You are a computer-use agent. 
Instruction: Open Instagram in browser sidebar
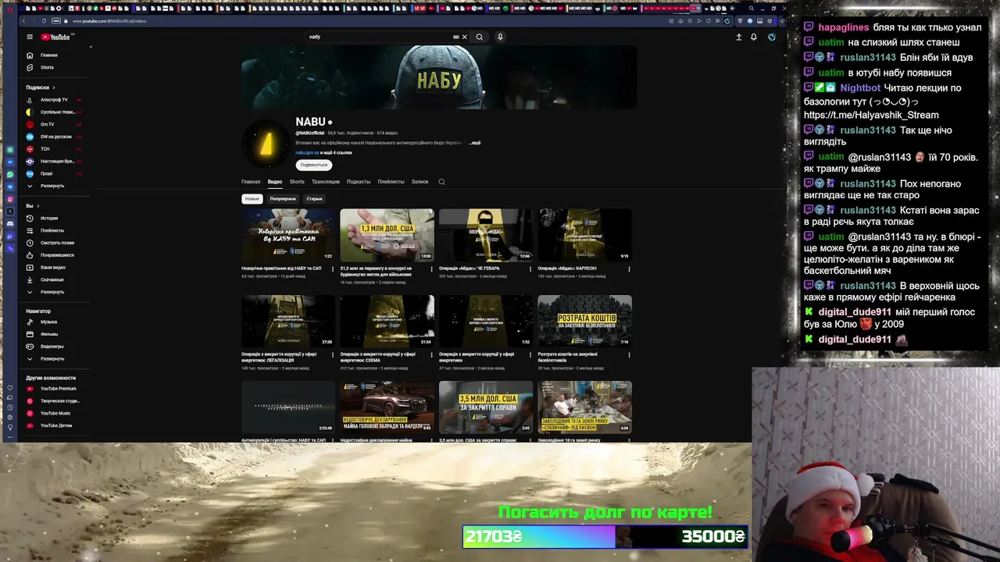pyautogui.click(x=10, y=199)
